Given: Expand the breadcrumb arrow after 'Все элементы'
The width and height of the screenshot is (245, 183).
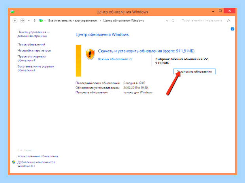Looking at the screenshot, I should (x=100, y=21).
